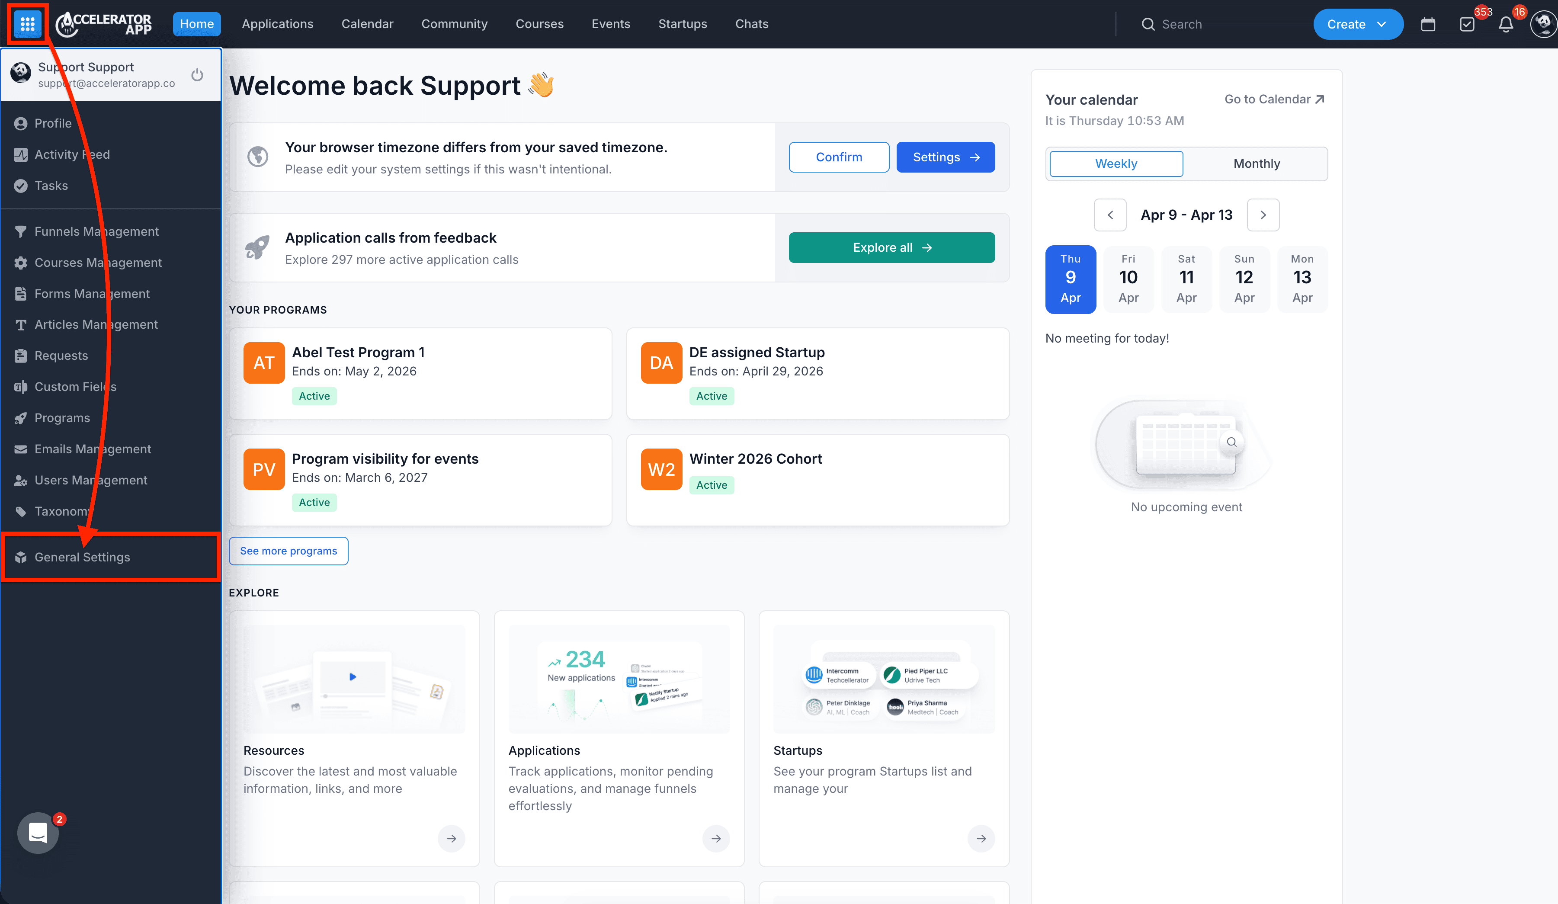Open the Startups tab in navigation
The height and width of the screenshot is (904, 1558).
(683, 24)
